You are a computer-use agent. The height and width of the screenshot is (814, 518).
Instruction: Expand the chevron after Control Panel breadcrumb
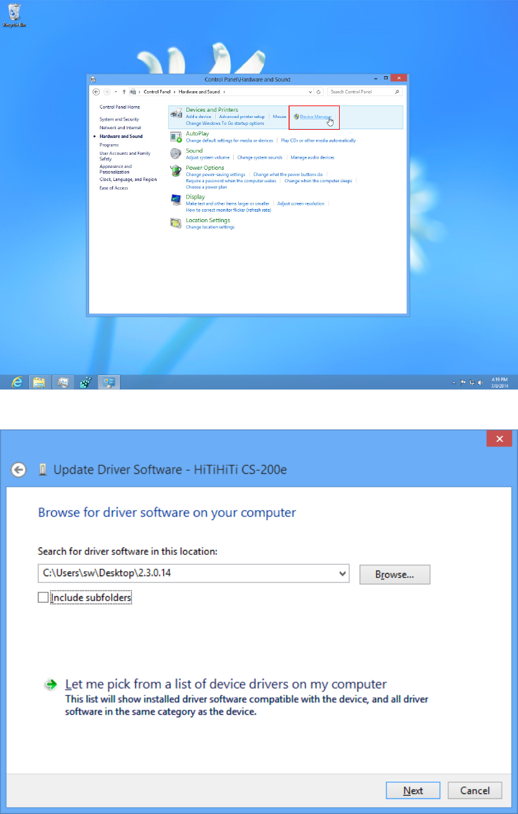175,92
